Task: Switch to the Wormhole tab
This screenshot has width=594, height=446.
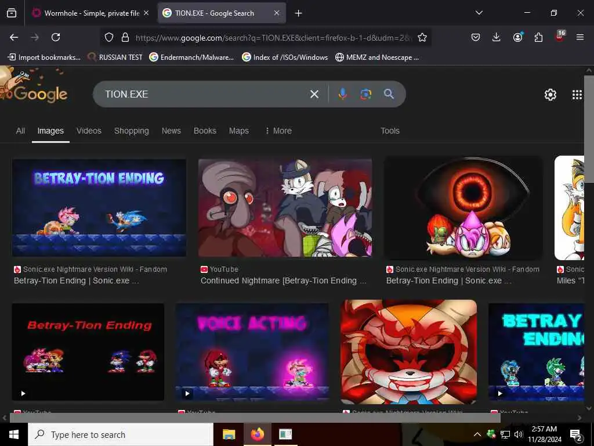Action: [x=90, y=13]
